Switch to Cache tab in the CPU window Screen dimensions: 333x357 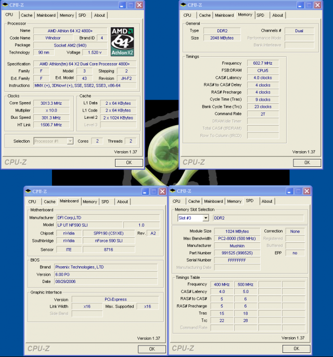[27, 15]
